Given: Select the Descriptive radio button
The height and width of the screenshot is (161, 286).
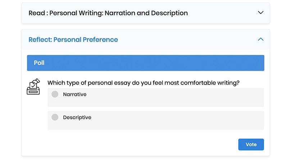Looking at the screenshot, I should [x=55, y=117].
